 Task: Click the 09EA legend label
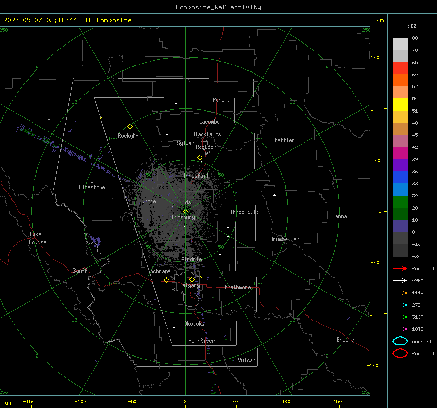(x=418, y=281)
